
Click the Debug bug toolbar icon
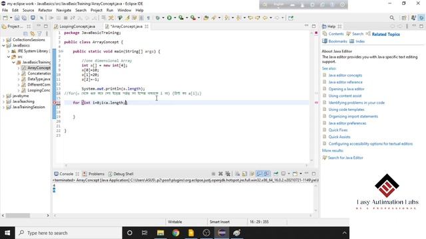pyautogui.click(x=158, y=18)
